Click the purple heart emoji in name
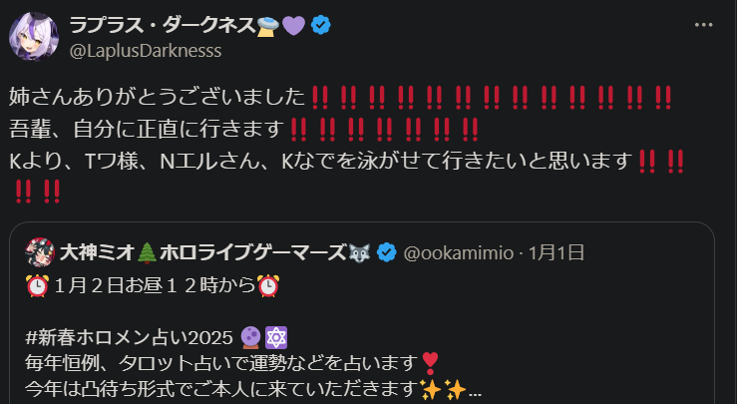Image resolution: width=737 pixels, height=404 pixels. coord(294,25)
